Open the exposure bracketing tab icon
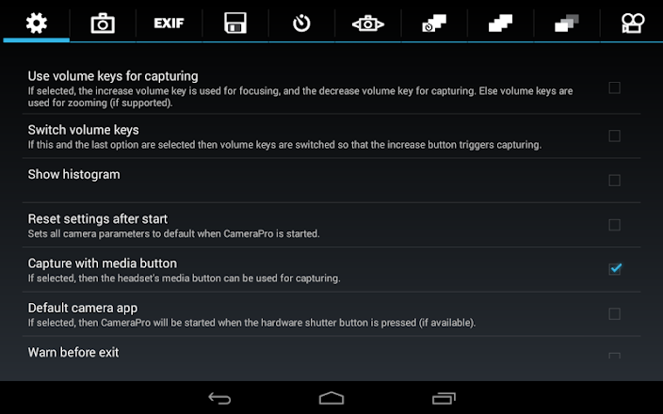This screenshot has height=414, width=663. [567, 24]
